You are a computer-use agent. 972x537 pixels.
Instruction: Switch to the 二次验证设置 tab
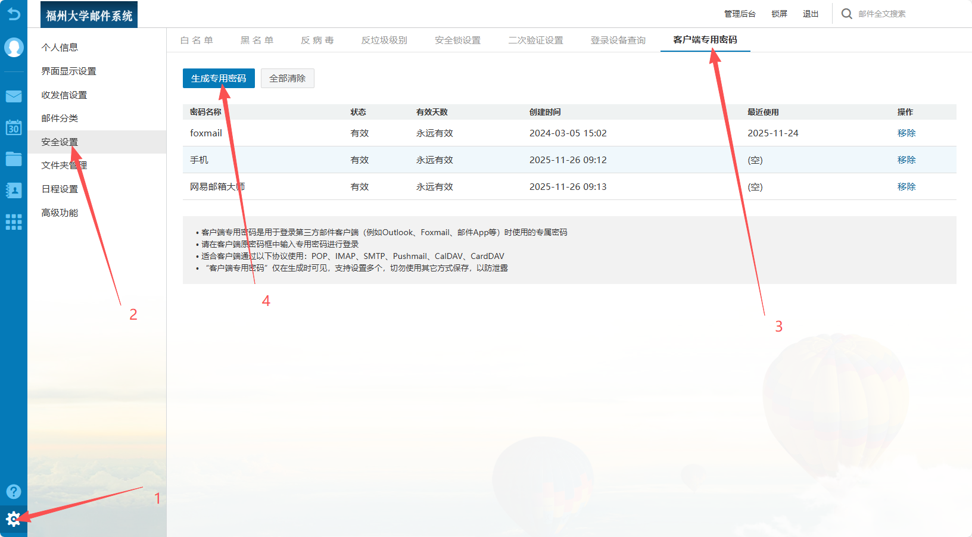pos(535,40)
